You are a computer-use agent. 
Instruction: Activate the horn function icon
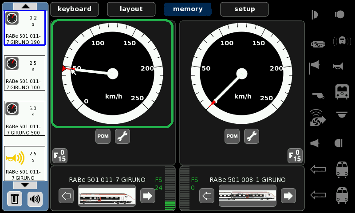339,67
